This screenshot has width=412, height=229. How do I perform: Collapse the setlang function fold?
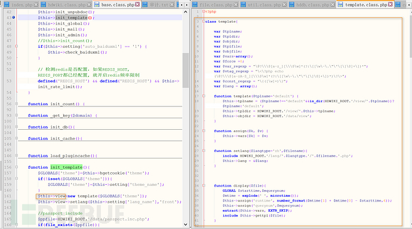pyautogui.click(x=204, y=151)
